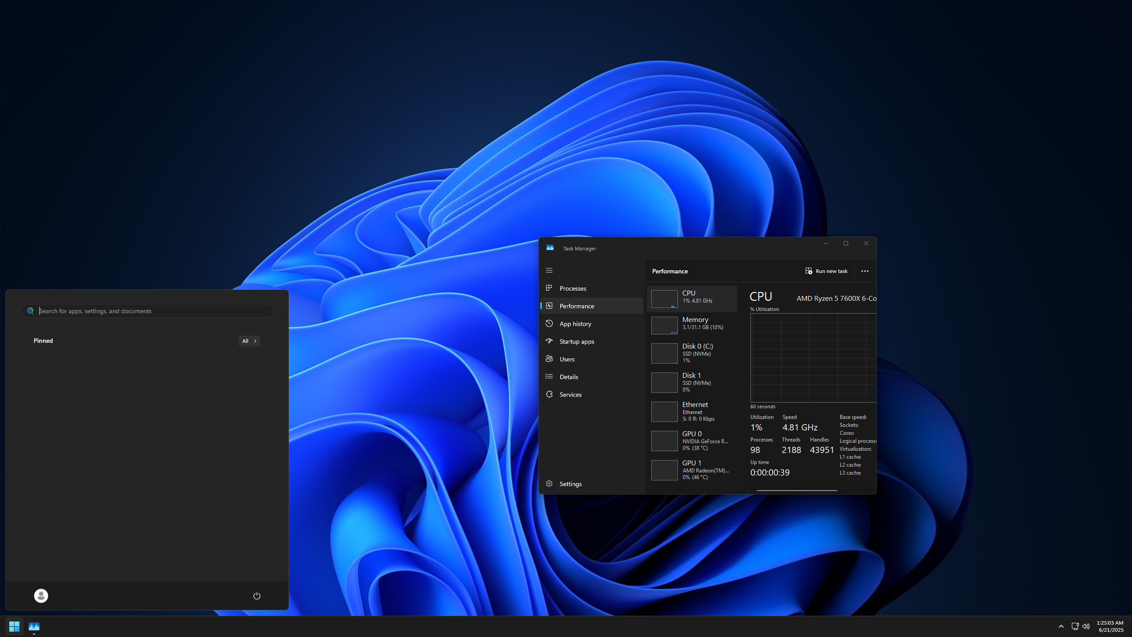Screen dimensions: 1132x637
Task: Click the Speed value 4.81 GHz
Action: point(800,427)
